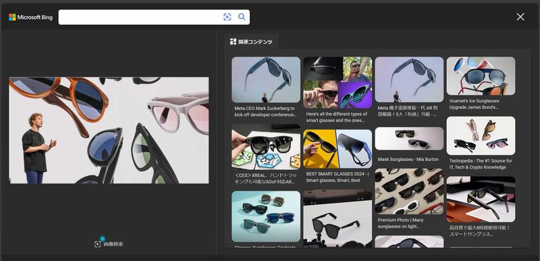
Task: Click the main keynote sunglasses image
Action: (109, 130)
